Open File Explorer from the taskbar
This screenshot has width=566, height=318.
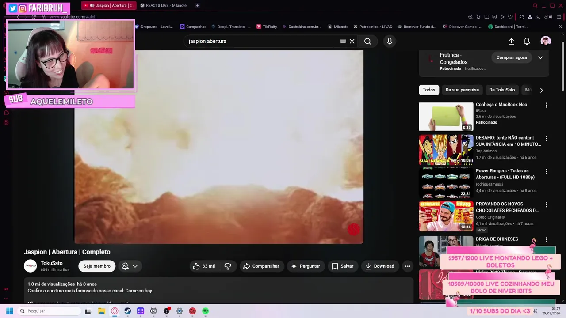(101, 311)
